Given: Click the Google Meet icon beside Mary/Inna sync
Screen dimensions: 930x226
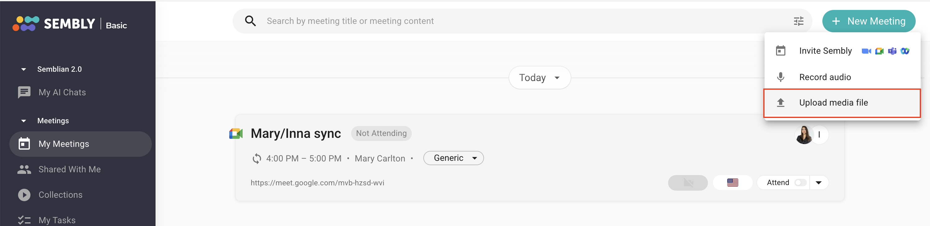Looking at the screenshot, I should (236, 134).
